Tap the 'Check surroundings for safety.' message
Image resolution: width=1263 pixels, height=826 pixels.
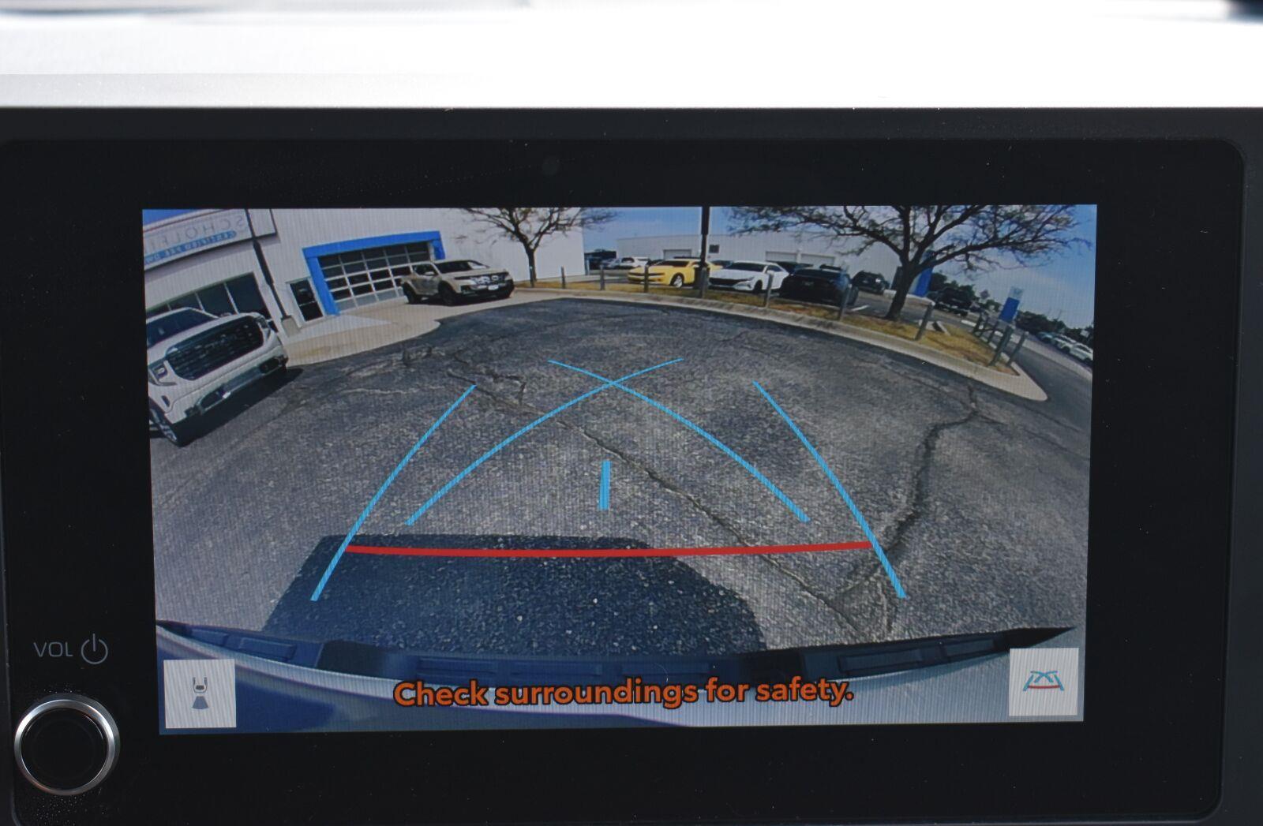pyautogui.click(x=624, y=692)
